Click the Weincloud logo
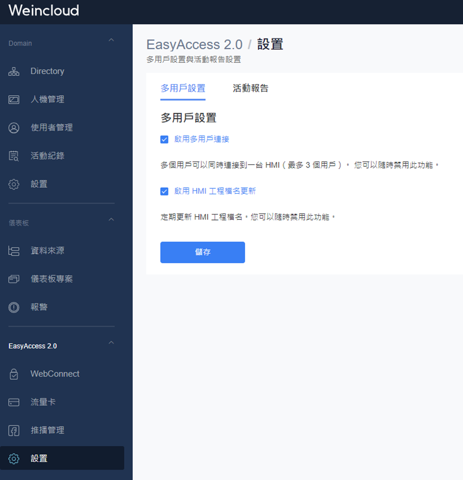Screen dimensions: 463x480 44,10
